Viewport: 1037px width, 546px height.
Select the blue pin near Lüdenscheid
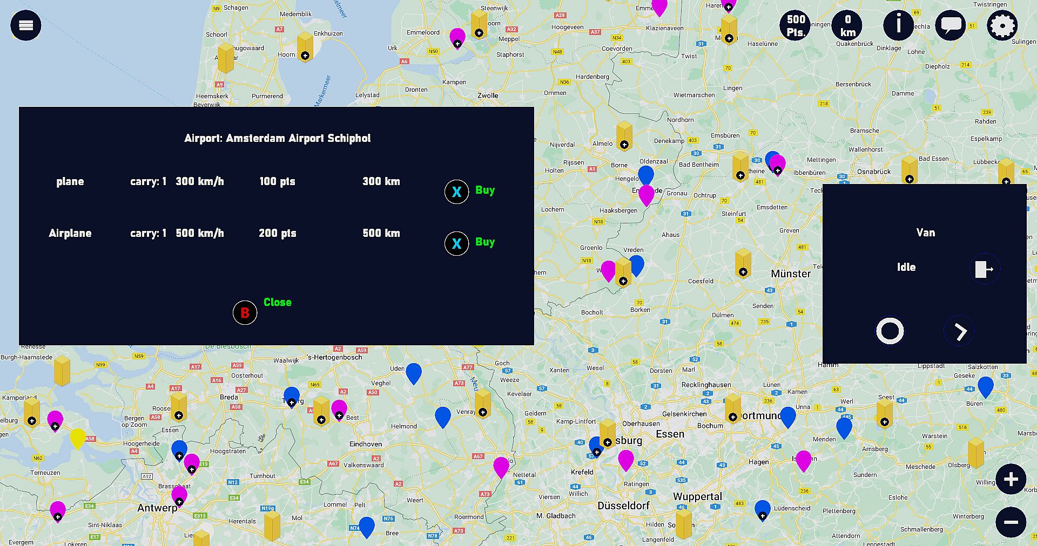[763, 510]
